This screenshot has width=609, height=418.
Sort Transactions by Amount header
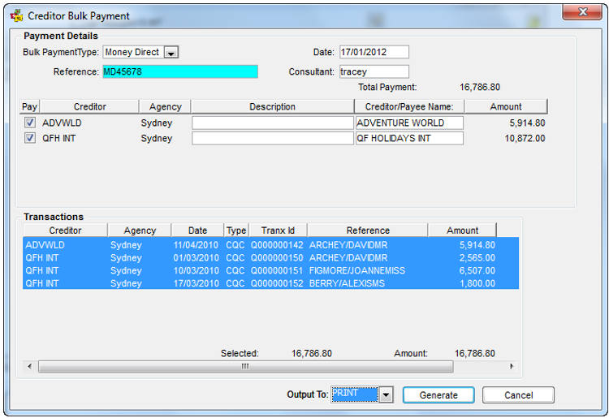click(x=462, y=231)
